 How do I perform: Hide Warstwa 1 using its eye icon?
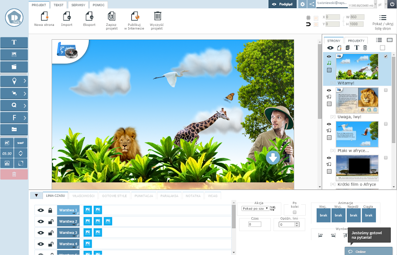click(41, 210)
